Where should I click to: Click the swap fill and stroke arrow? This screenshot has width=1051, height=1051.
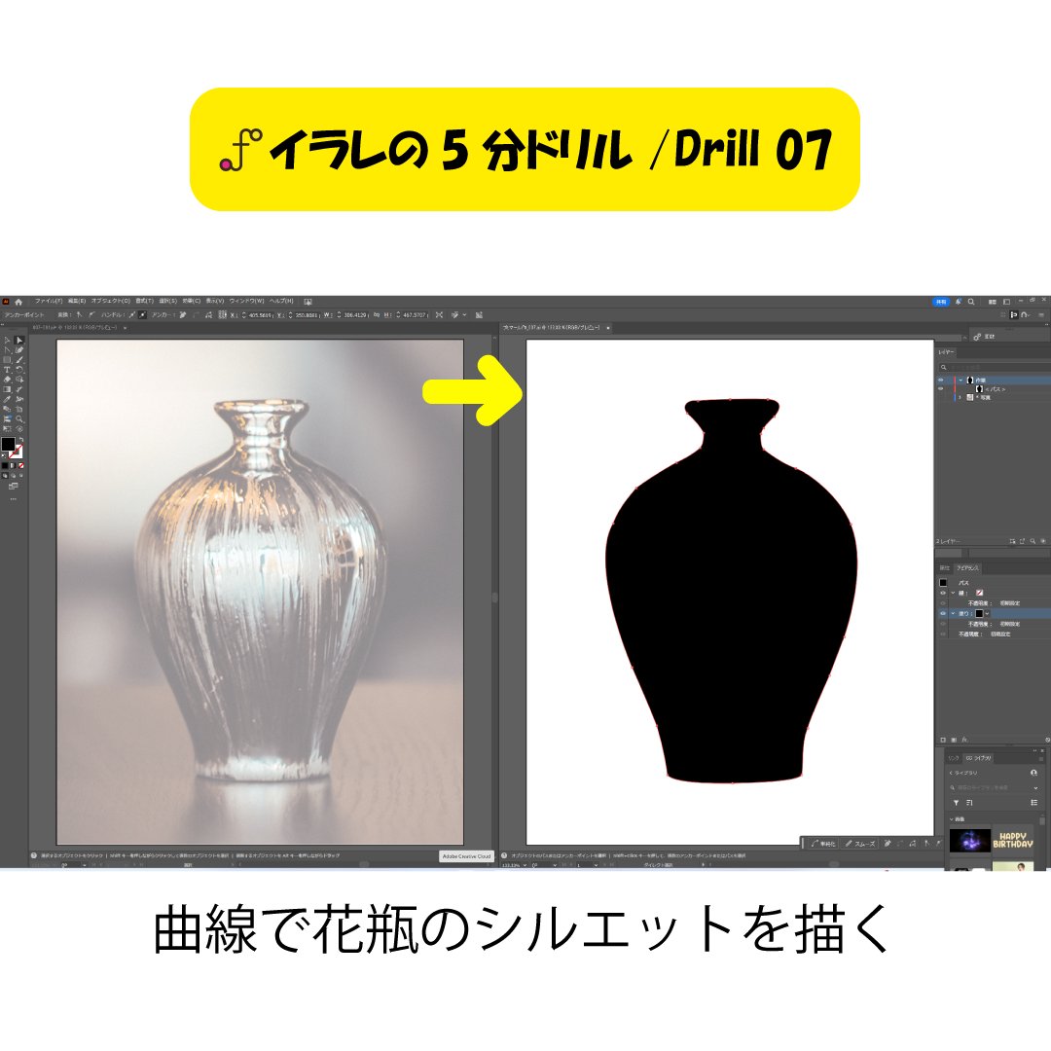(x=20, y=441)
